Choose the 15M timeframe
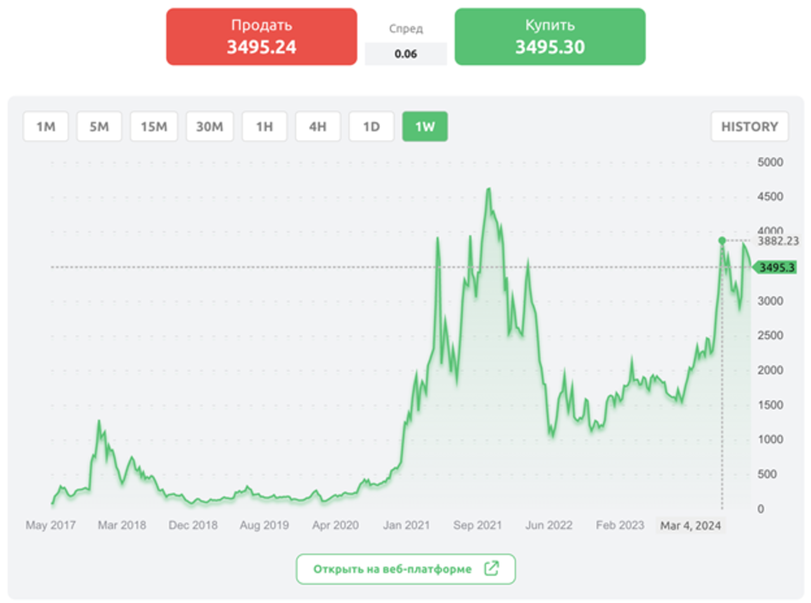Viewport: 811px width, 603px height. pos(153,127)
